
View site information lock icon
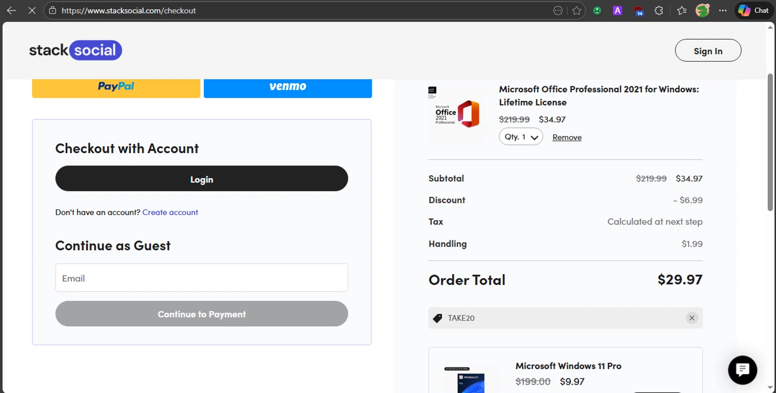52,10
